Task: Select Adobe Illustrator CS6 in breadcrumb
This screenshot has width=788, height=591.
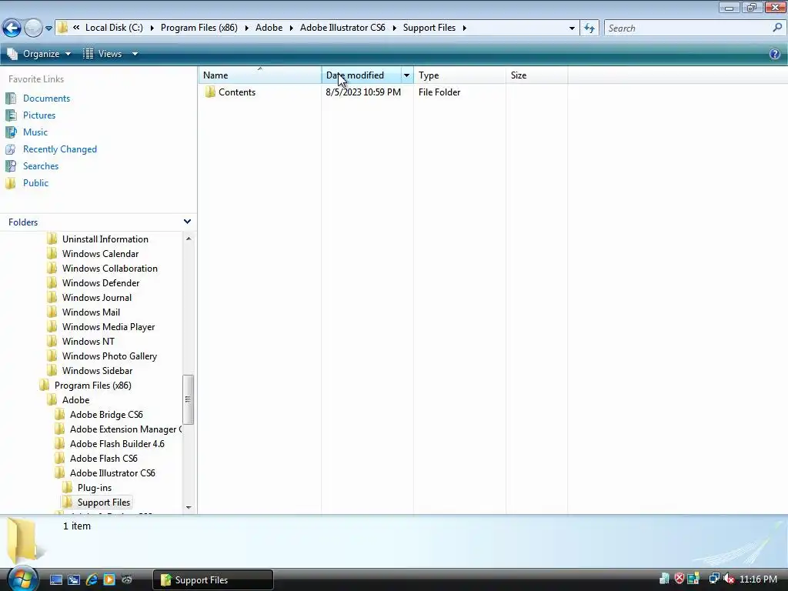Action: (x=342, y=28)
